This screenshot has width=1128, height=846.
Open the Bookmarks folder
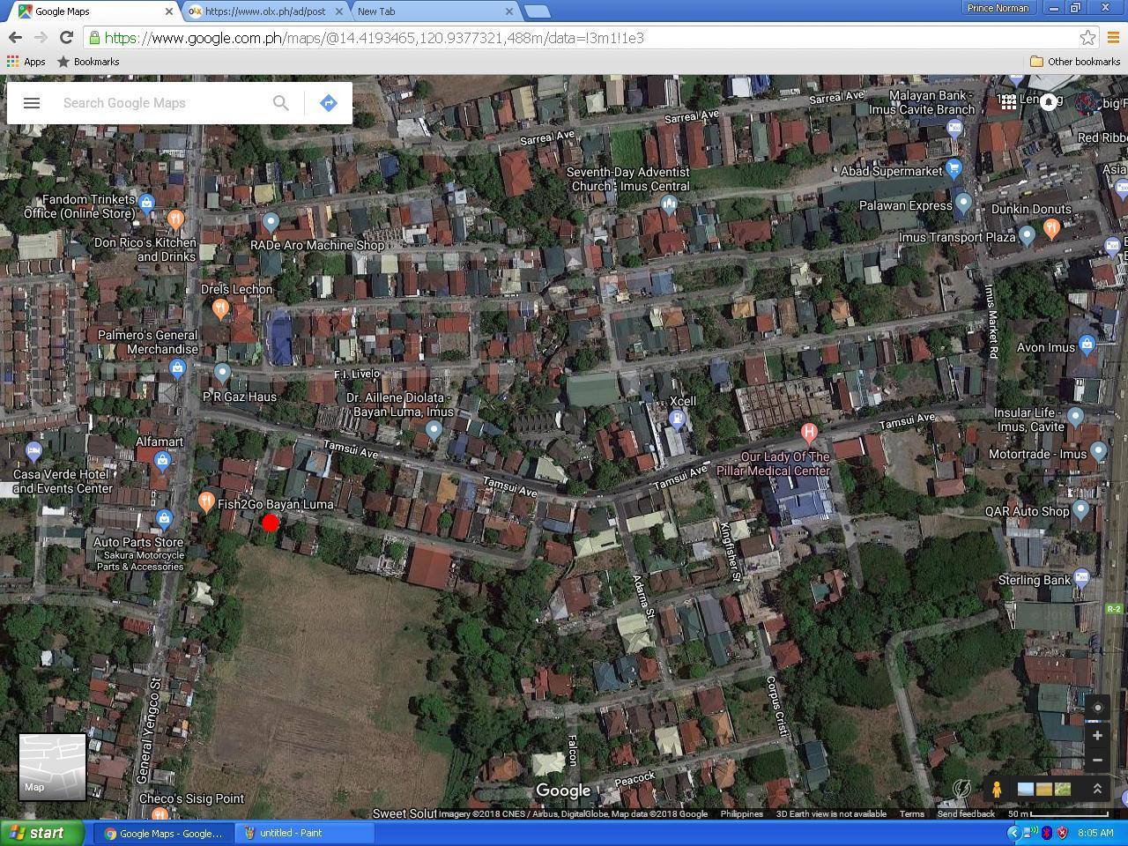[x=88, y=62]
